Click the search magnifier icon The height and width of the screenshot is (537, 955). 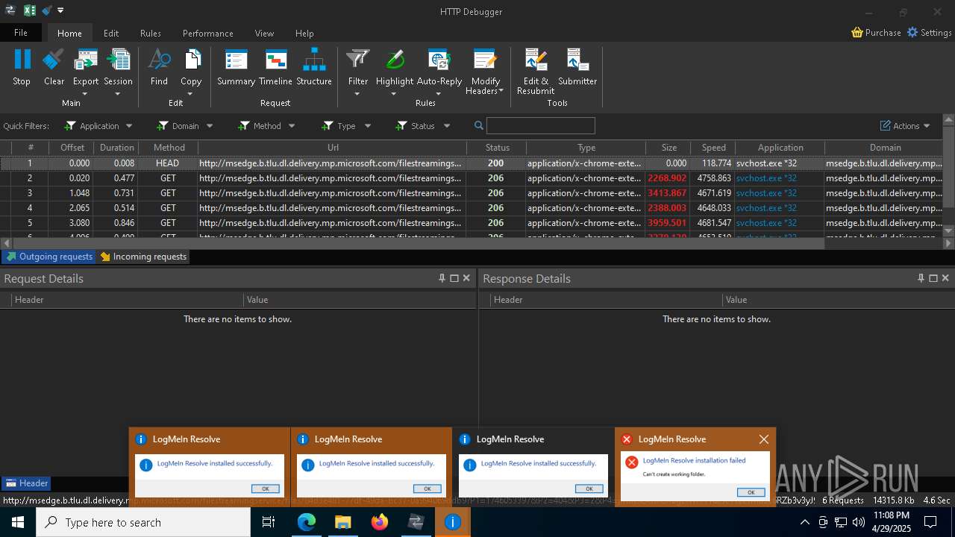click(x=479, y=126)
